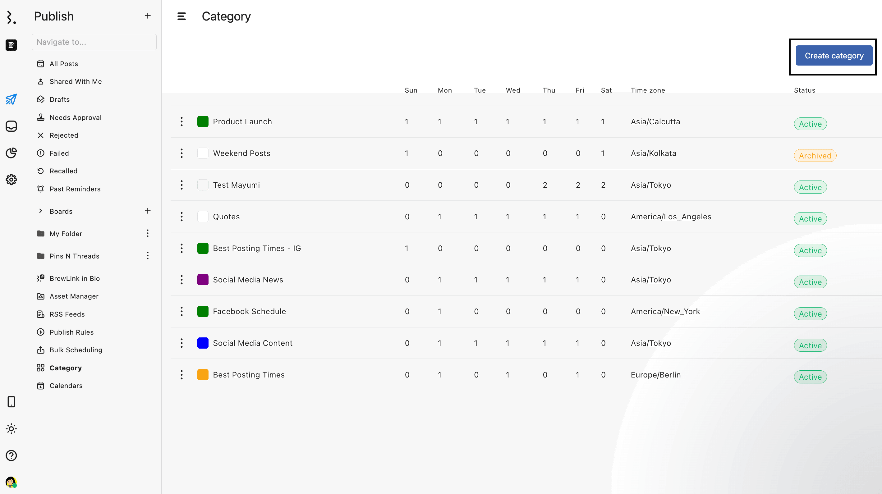This screenshot has height=494, width=882.
Task: Open the Publish paper plane icon
Action: click(x=11, y=99)
